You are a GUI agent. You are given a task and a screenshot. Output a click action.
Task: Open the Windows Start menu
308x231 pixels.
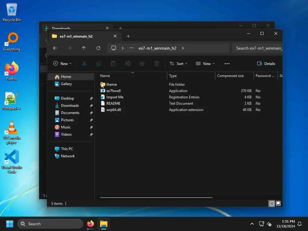click(10, 224)
